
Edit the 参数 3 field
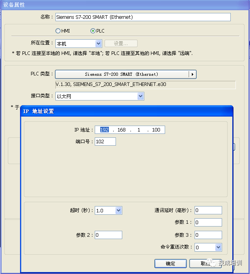[208, 235]
